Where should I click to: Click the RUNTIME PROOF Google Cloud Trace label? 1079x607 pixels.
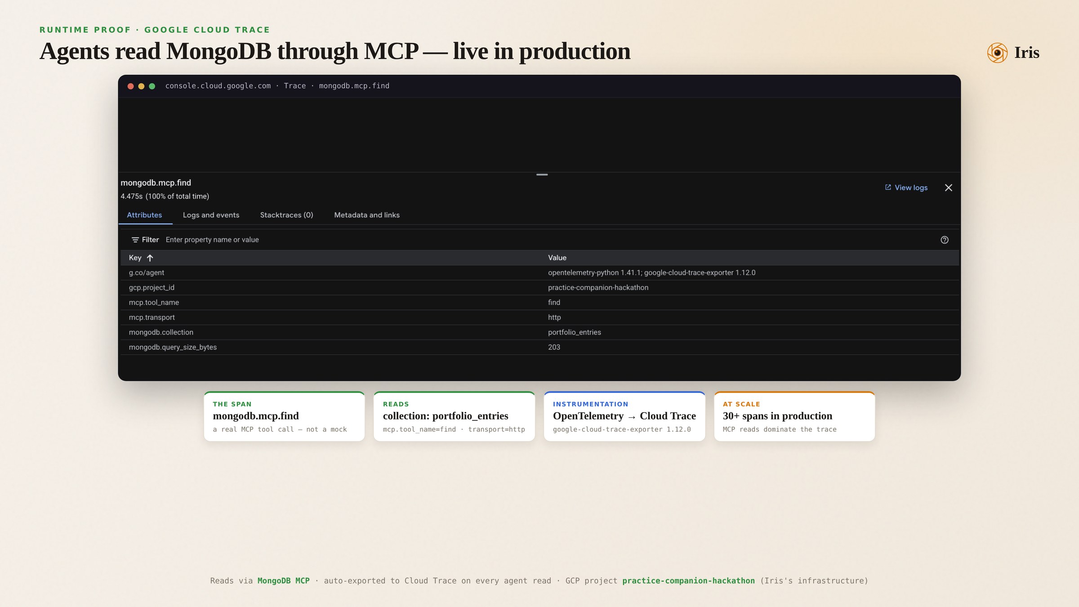[155, 30]
